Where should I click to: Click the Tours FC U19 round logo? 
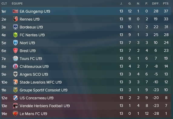click(x=15, y=58)
